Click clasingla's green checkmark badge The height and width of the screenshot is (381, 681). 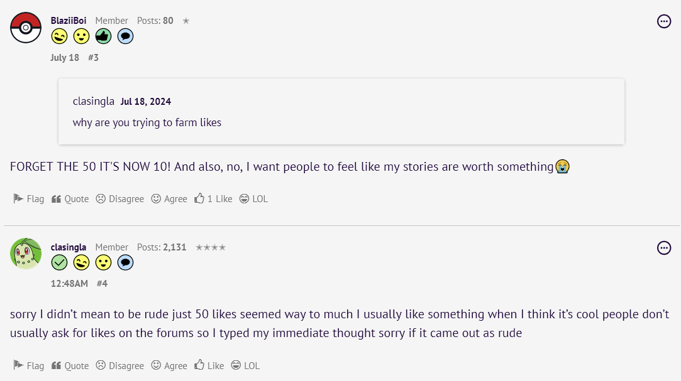pyautogui.click(x=60, y=262)
